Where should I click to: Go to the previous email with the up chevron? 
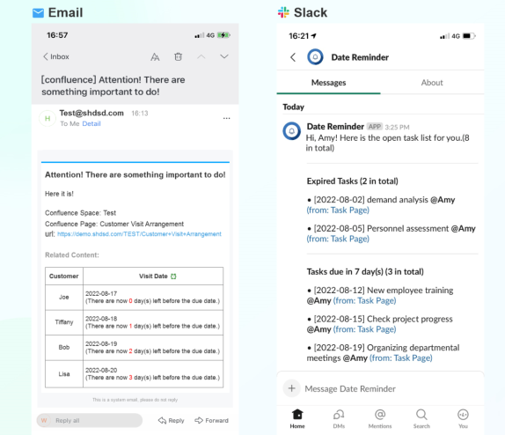point(201,56)
